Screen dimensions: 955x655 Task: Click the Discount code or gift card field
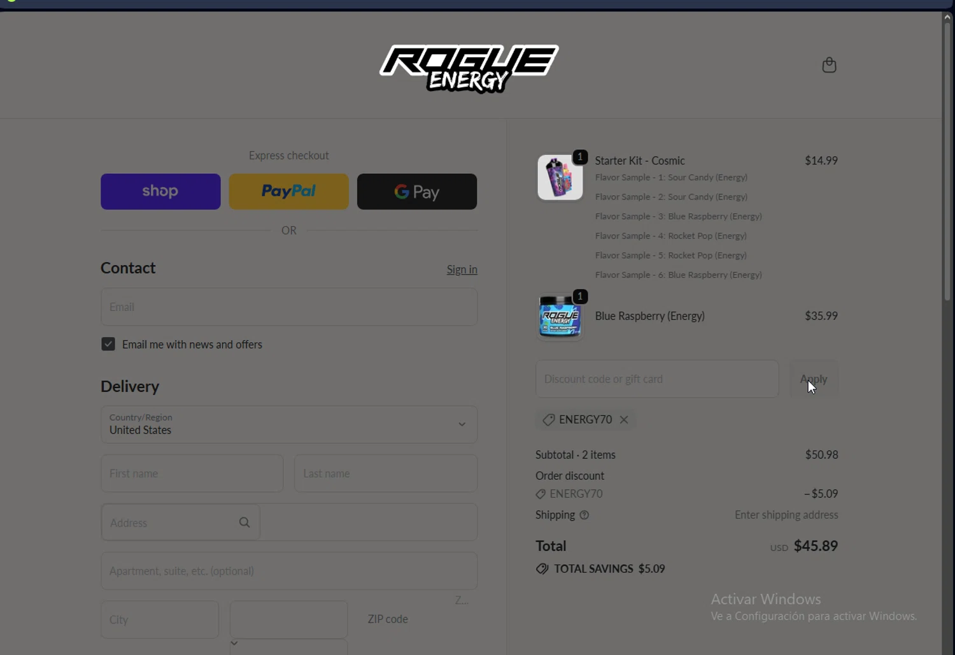click(657, 379)
